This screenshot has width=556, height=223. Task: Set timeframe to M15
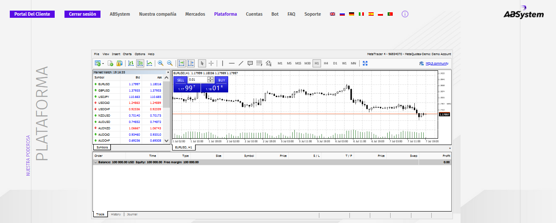(x=298, y=63)
